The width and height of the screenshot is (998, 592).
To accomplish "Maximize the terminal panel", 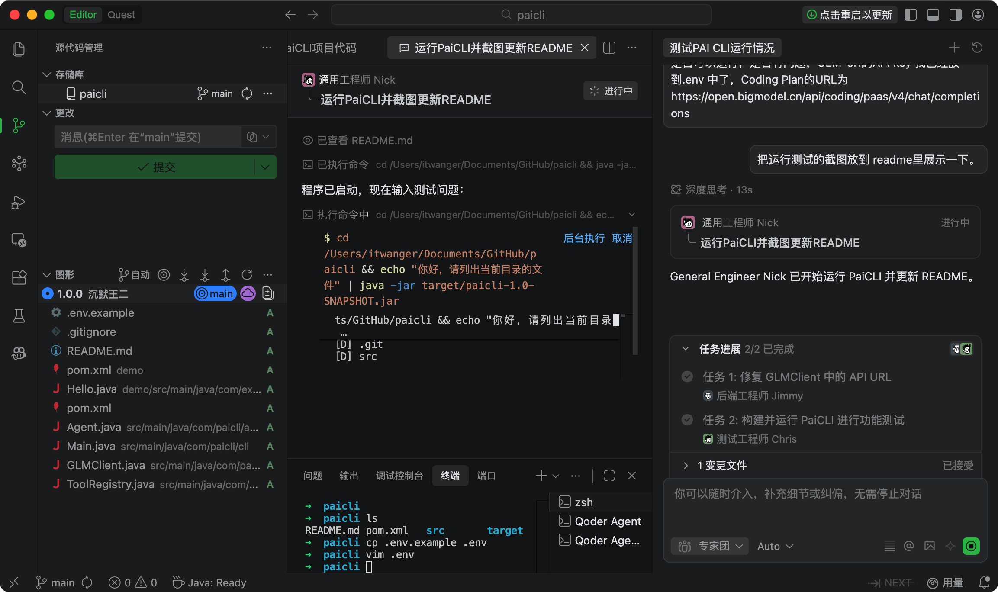I will 609,476.
